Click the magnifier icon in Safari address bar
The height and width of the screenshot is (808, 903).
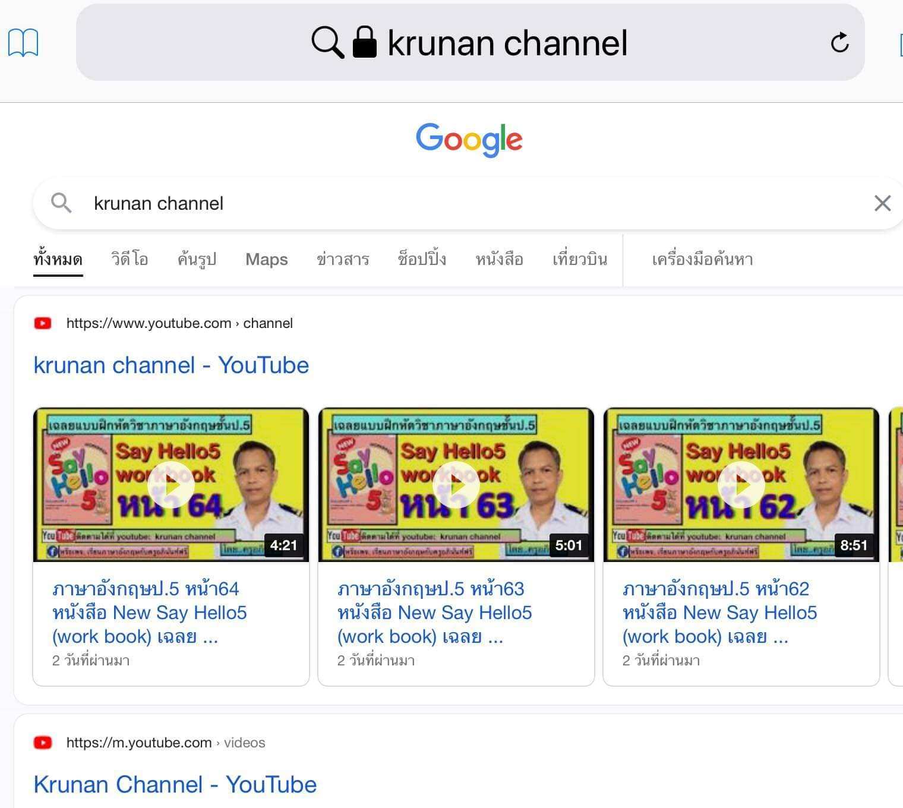[x=327, y=43]
